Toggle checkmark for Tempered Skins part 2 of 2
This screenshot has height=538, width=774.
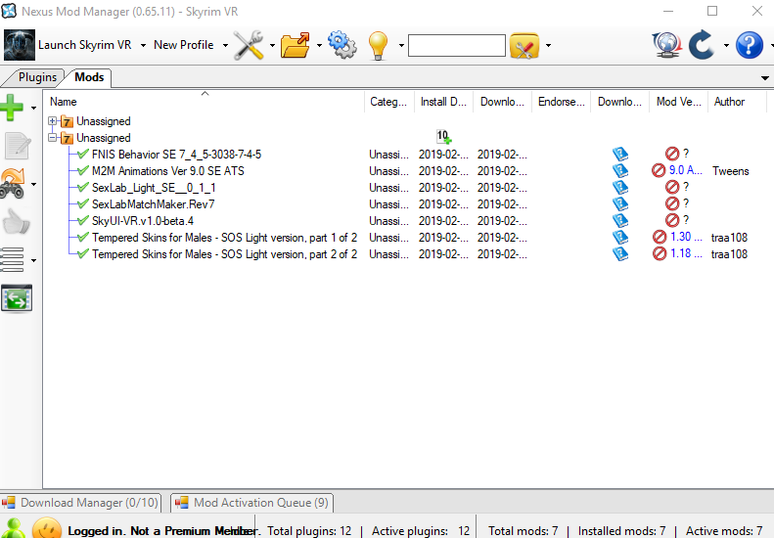pyautogui.click(x=83, y=253)
